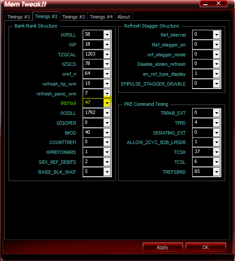This screenshot has width=235, height=261.
Task: Click the tXPDLL value field showing 58
Action: [93, 35]
